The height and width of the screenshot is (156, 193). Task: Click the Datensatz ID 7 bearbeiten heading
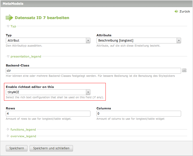click(42, 18)
